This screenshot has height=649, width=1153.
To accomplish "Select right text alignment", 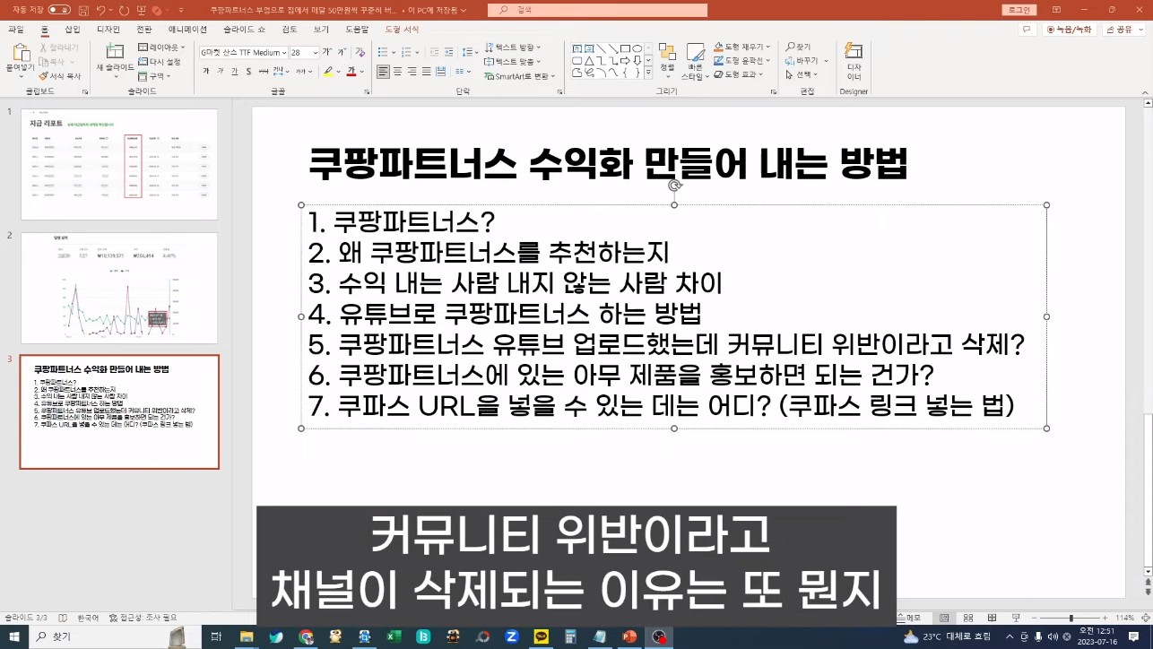I will point(413,72).
